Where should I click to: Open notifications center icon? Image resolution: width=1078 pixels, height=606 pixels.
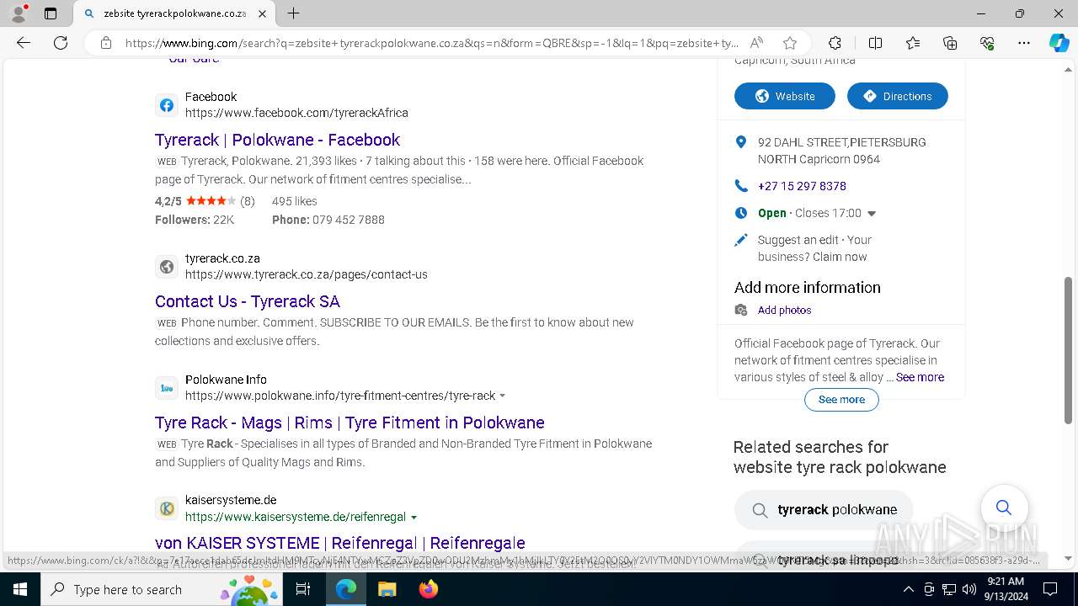[x=1050, y=589]
